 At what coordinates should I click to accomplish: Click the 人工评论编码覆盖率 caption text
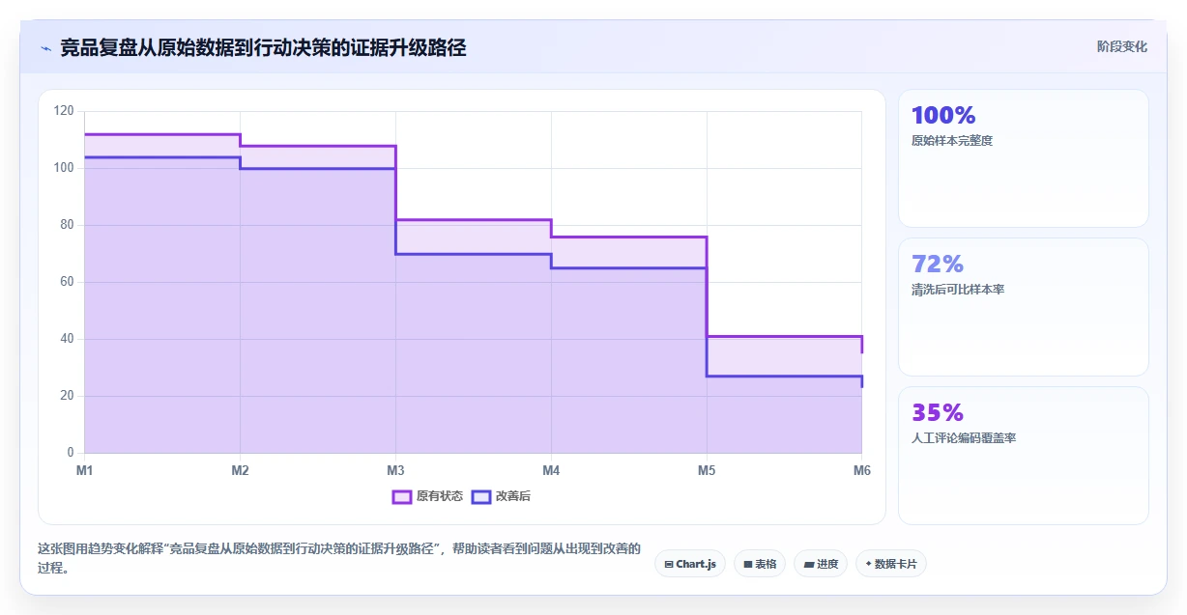click(x=964, y=438)
